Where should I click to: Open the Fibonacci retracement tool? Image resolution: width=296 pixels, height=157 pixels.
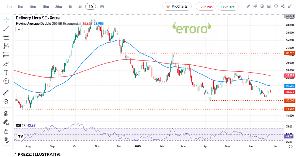(x=6, y=37)
